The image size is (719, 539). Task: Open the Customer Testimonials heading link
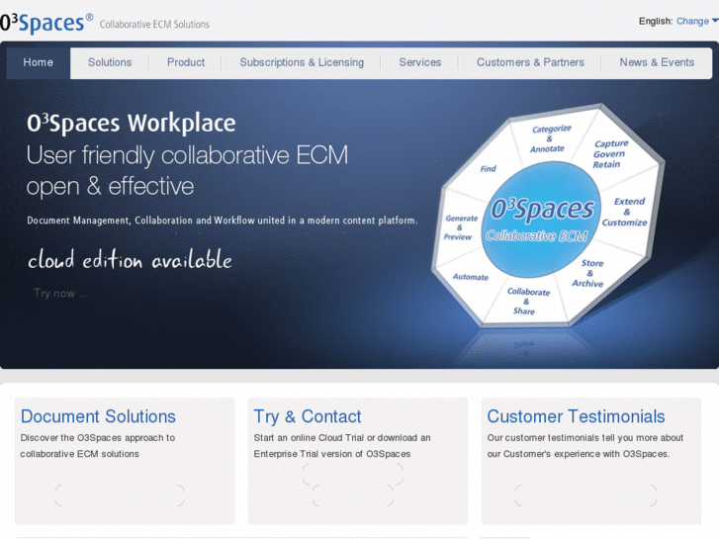click(576, 416)
